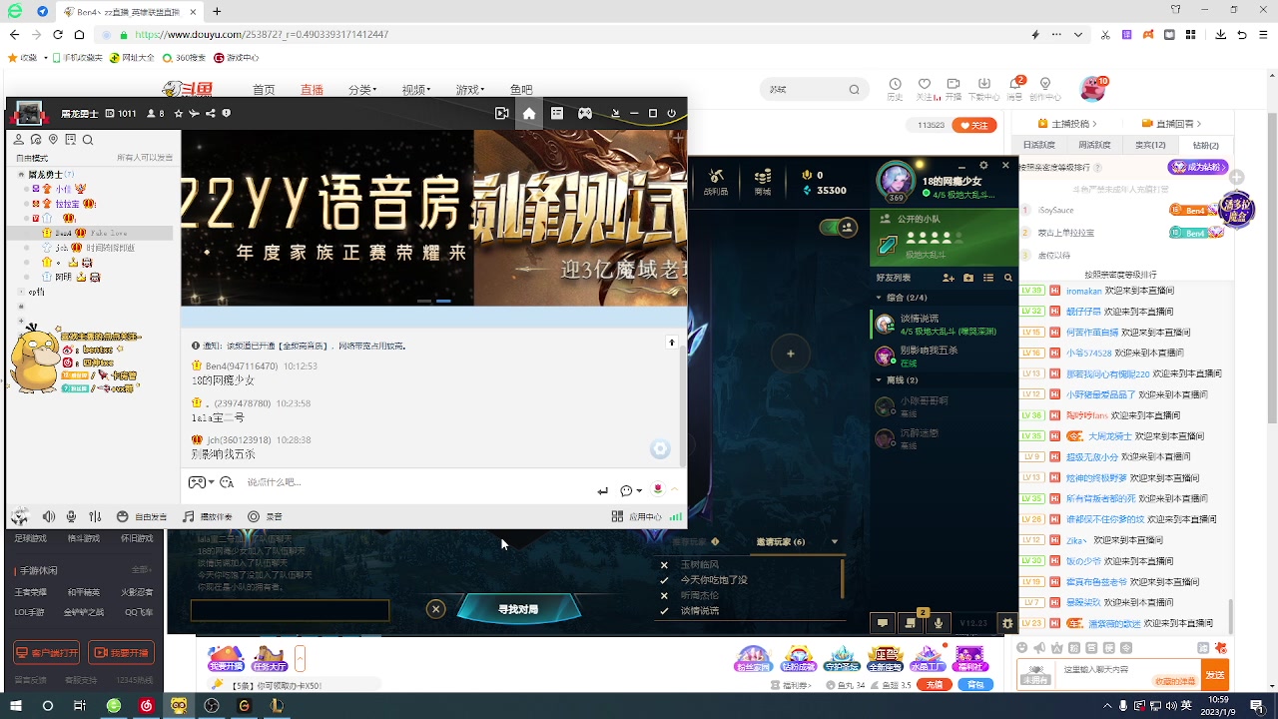This screenshot has height=719, width=1278.
Task: Uncheck the 谈情说谎 invite entry
Action: coord(663,611)
